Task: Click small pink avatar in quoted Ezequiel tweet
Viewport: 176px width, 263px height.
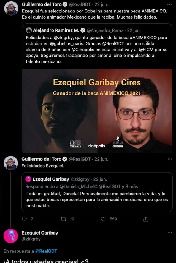Action: click(28, 179)
